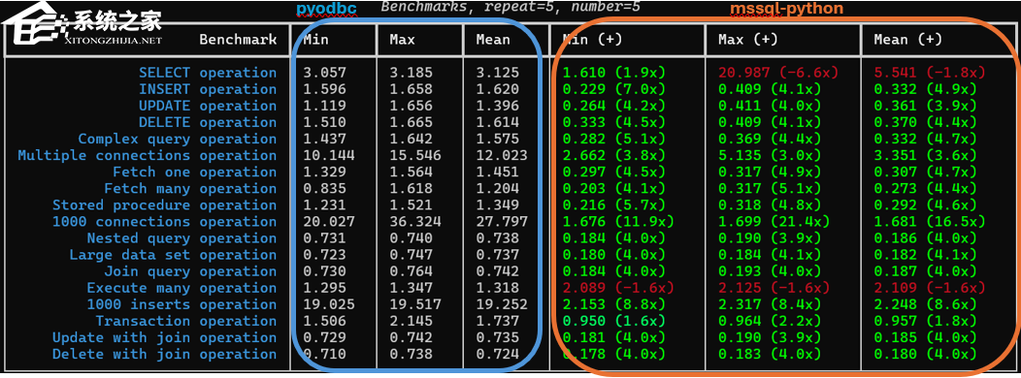This screenshot has width=1021, height=378.
Task: Select the Delete with join operation label
Action: tap(164, 354)
